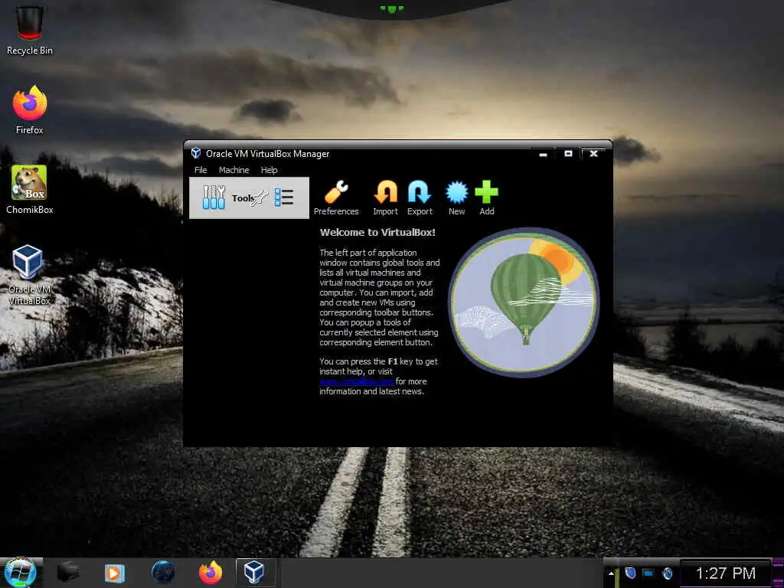Create a New virtual machine

pyautogui.click(x=456, y=198)
